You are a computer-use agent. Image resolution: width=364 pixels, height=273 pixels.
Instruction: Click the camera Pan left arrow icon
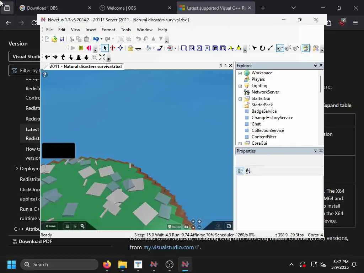point(47,57)
